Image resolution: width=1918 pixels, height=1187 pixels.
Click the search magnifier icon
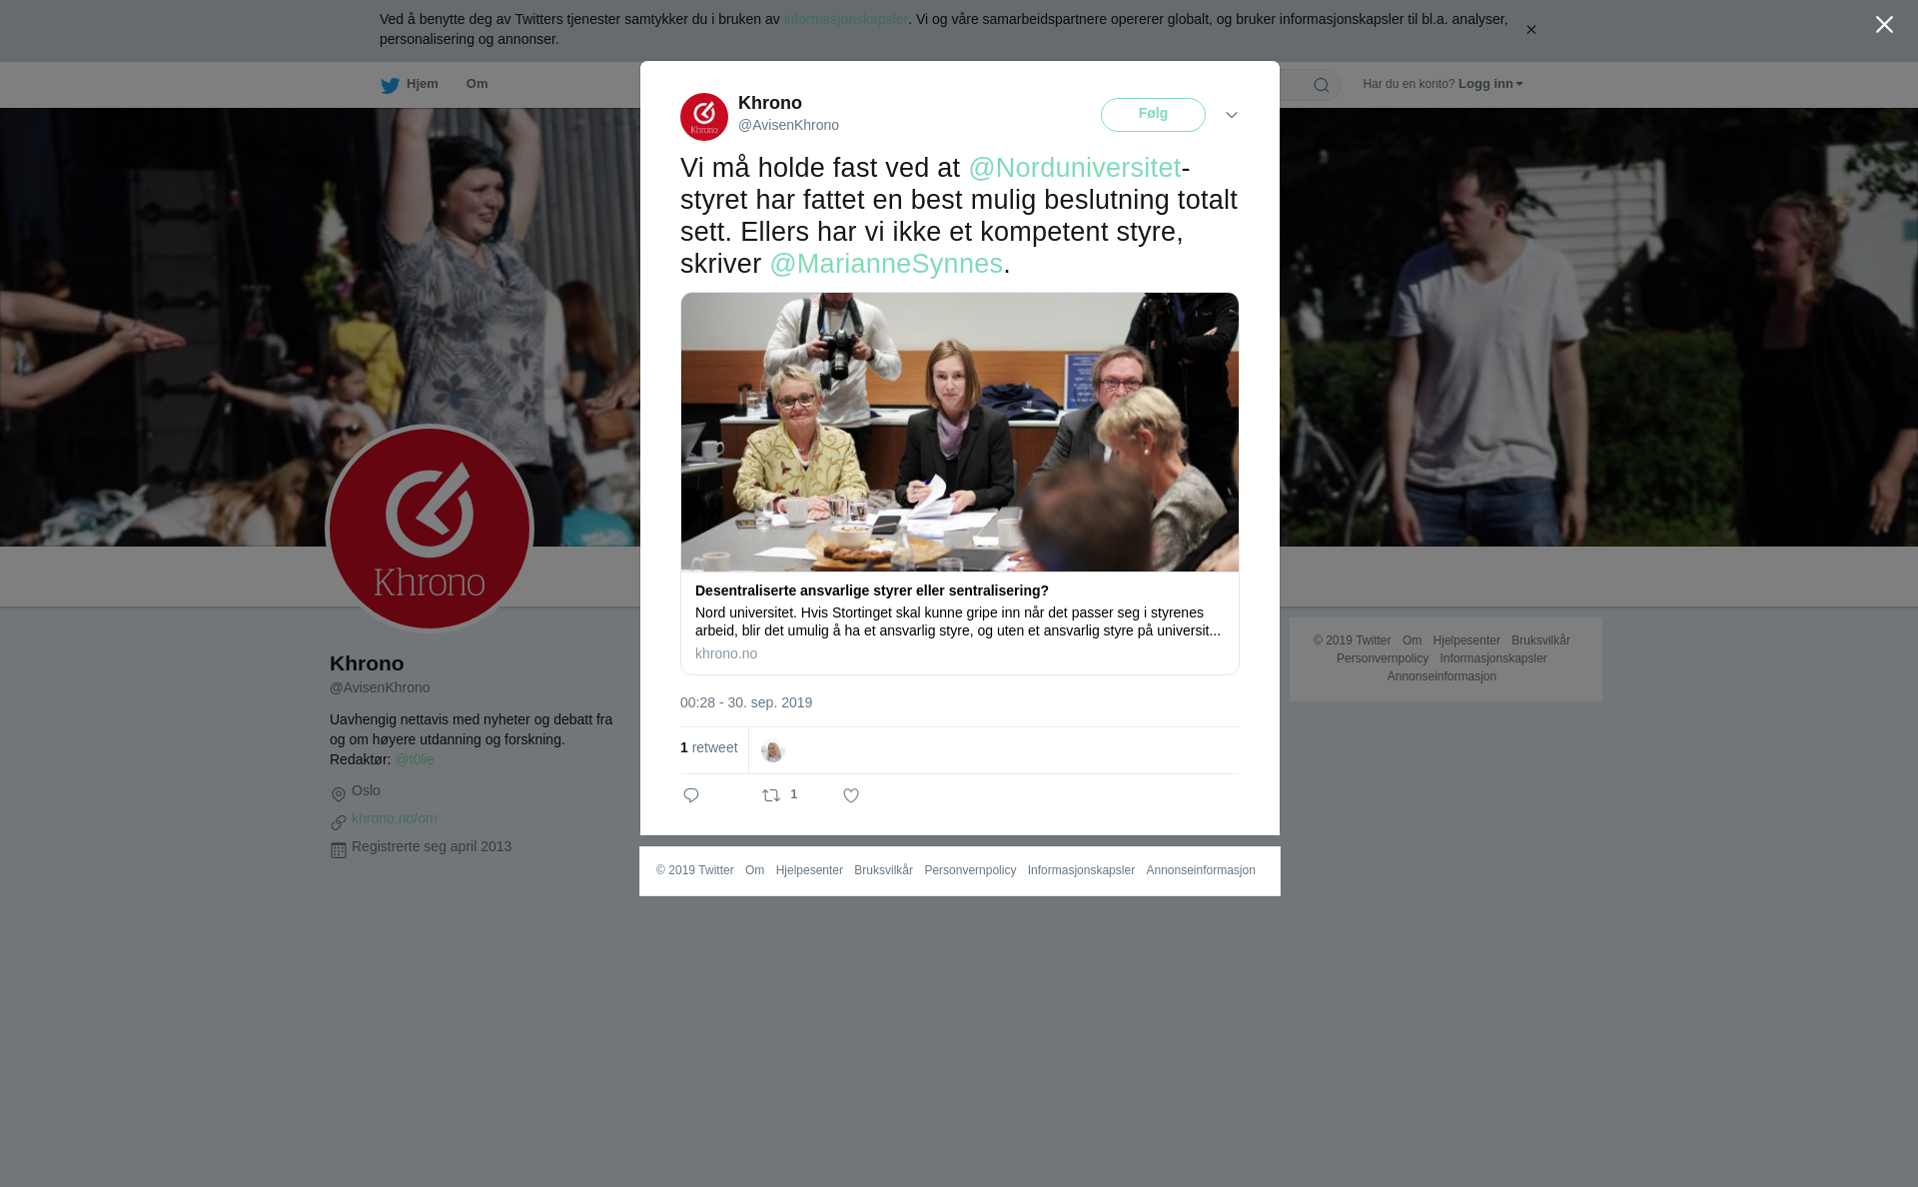coord(1322,85)
